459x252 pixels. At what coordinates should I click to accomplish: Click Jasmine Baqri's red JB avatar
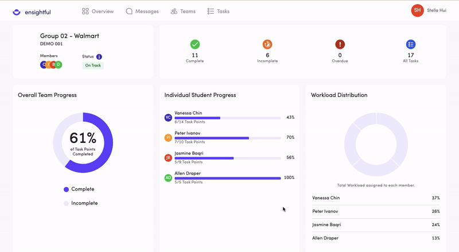[x=168, y=158]
